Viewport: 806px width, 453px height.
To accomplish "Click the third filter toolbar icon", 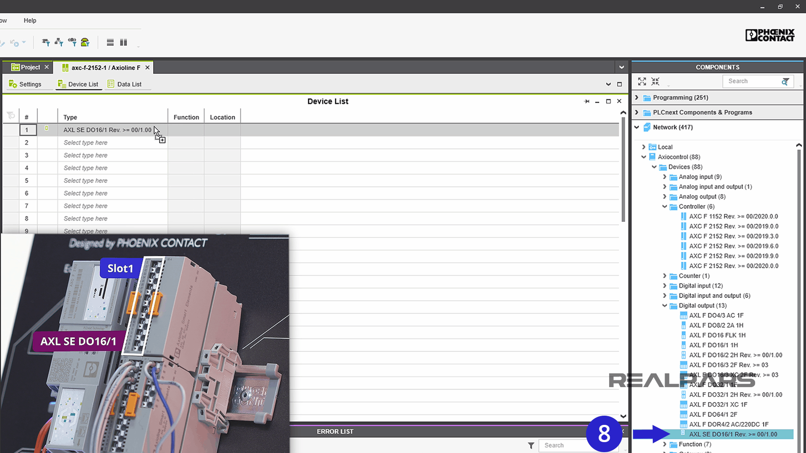I will click(72, 42).
